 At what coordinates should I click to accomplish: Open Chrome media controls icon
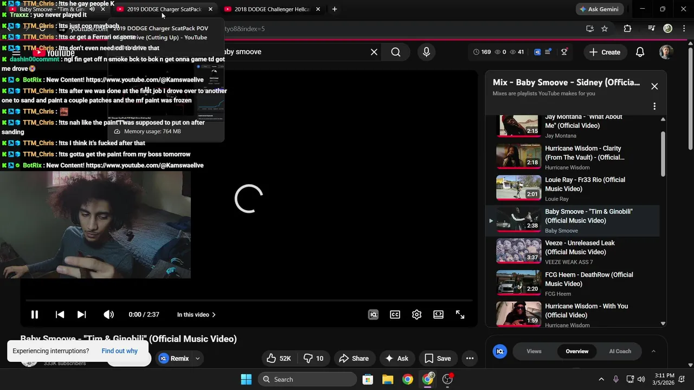(651, 29)
